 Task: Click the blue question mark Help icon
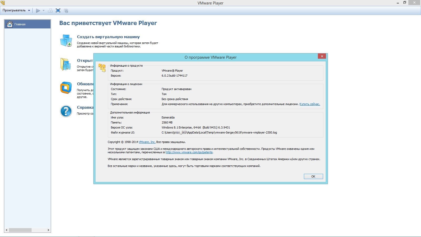tap(66, 111)
